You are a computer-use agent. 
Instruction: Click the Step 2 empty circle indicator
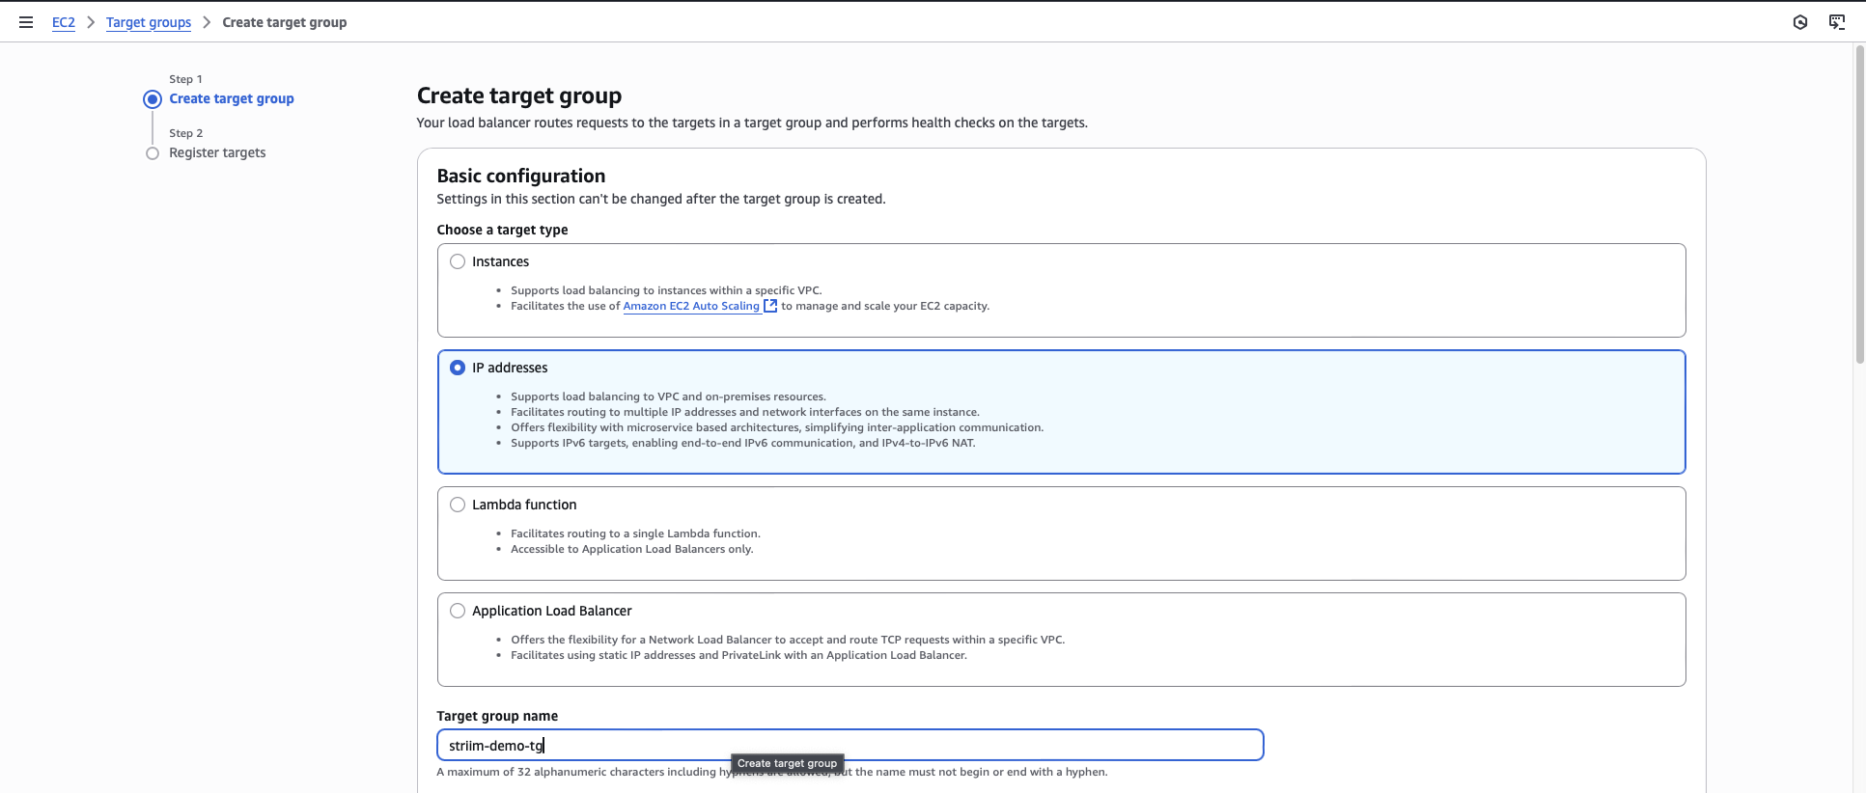[x=153, y=153]
